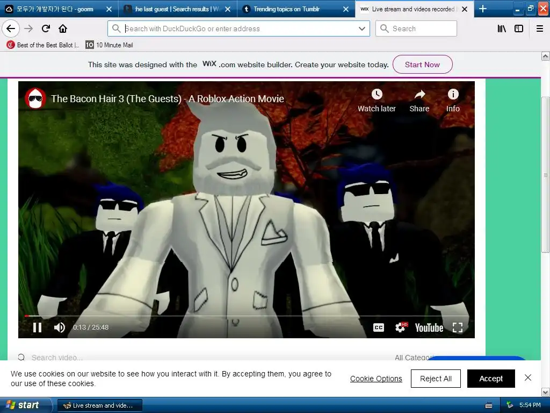Open the channel avatar icon

[x=35, y=99]
